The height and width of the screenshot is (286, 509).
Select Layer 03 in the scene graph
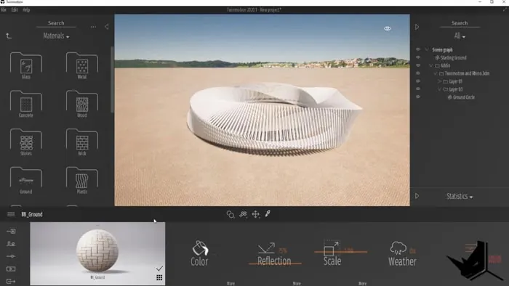(456, 89)
